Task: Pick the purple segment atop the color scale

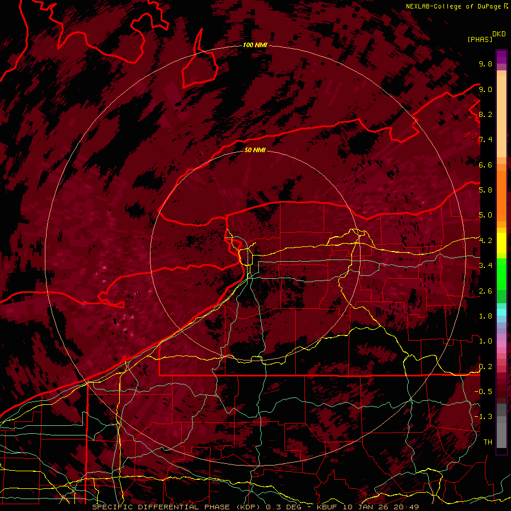Action: pyautogui.click(x=501, y=57)
